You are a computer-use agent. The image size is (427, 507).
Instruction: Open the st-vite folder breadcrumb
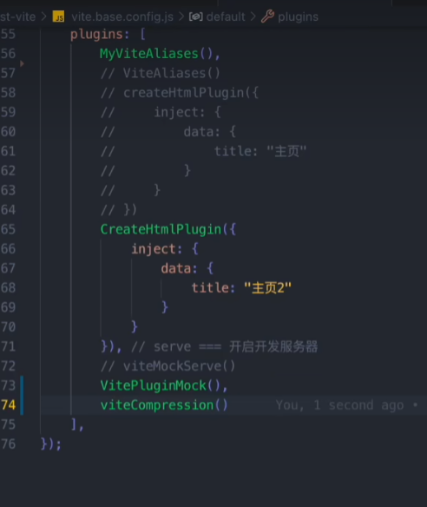coord(17,16)
